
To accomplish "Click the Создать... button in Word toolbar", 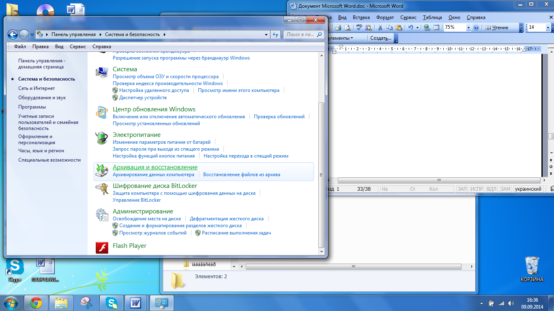I will [381, 38].
